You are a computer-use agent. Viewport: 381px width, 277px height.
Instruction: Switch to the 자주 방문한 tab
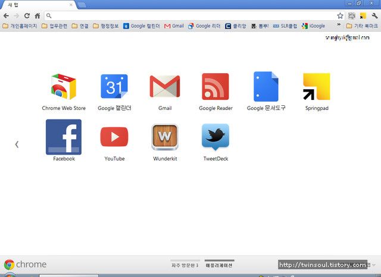pyautogui.click(x=185, y=265)
